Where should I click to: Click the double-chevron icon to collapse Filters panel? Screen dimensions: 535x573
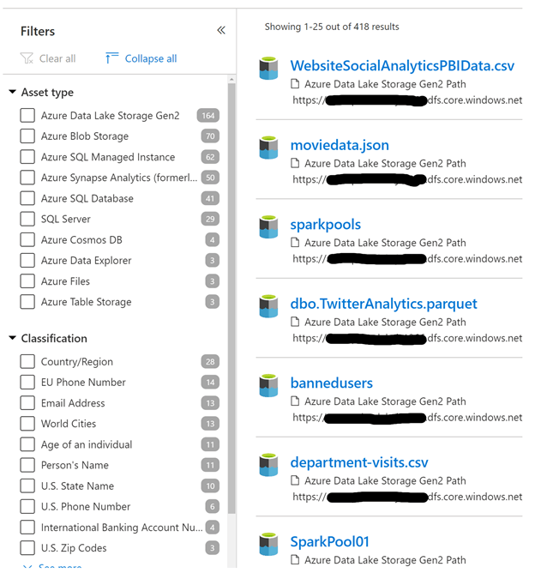221,30
